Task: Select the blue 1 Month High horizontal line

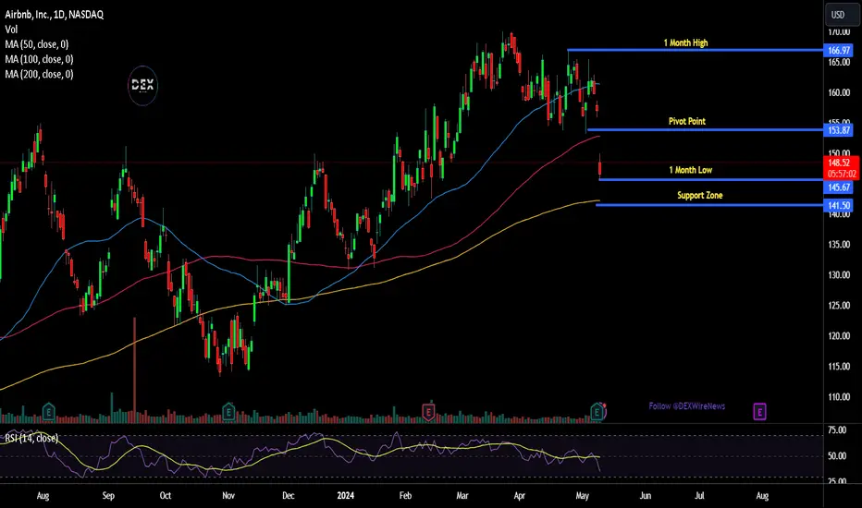Action: (695, 50)
